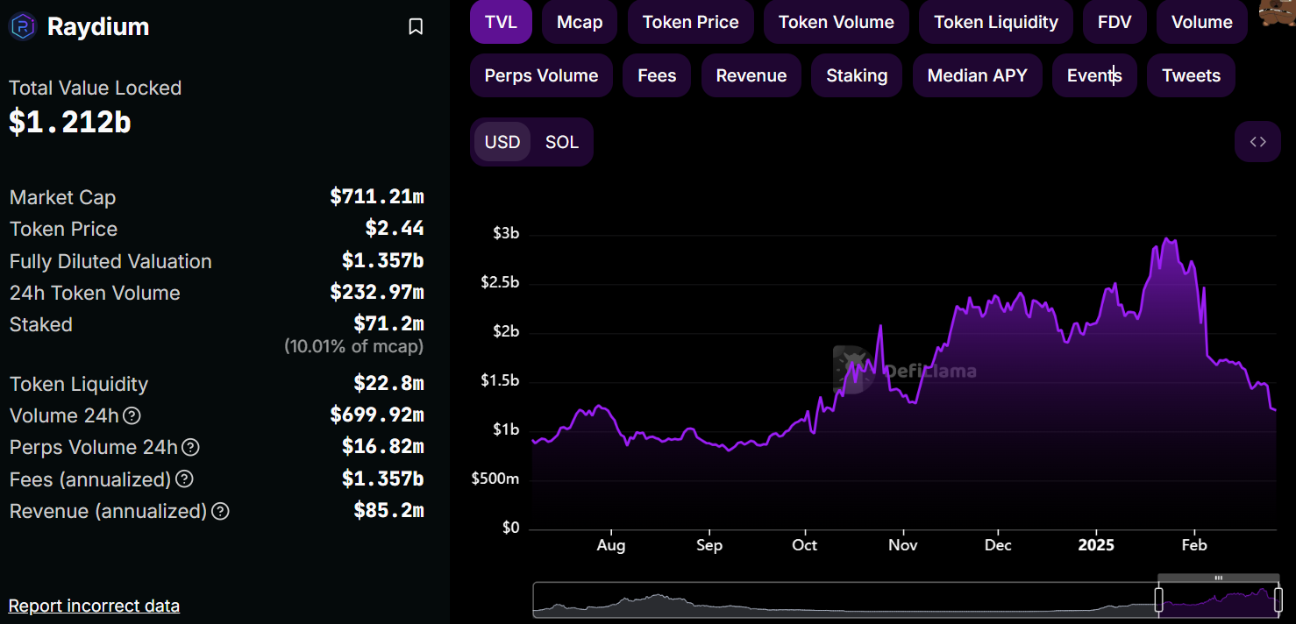This screenshot has height=624, width=1296.
Task: Click selected window of range slider
Action: [1218, 600]
